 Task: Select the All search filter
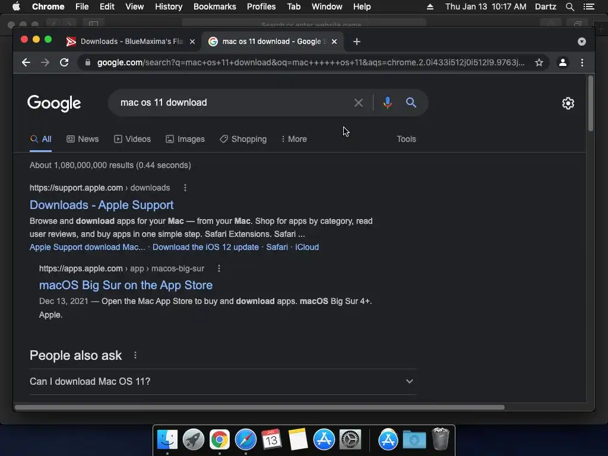point(41,139)
